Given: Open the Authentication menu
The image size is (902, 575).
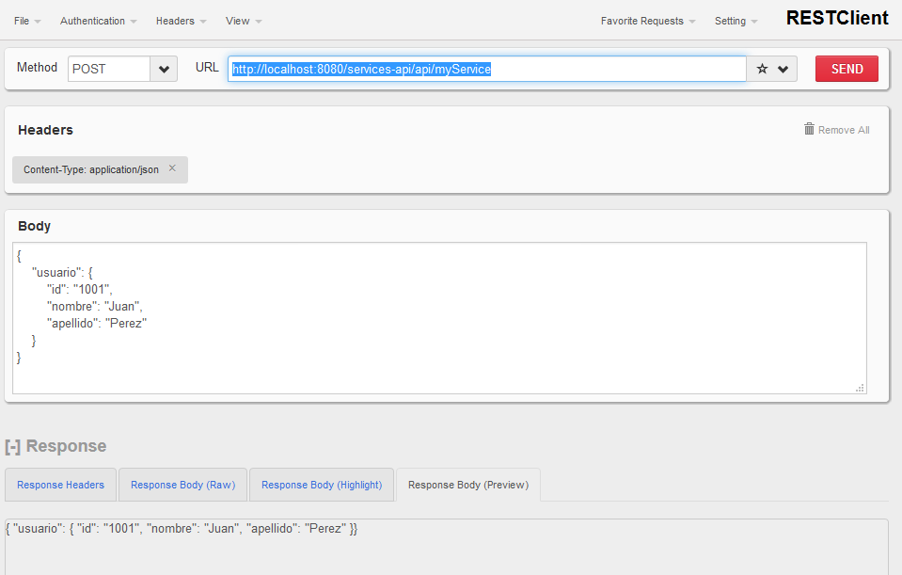Looking at the screenshot, I should (99, 22).
